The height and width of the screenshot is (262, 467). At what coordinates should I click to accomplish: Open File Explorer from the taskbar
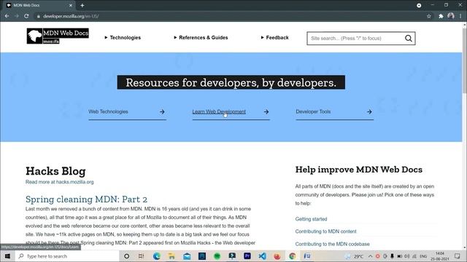[x=171, y=256]
